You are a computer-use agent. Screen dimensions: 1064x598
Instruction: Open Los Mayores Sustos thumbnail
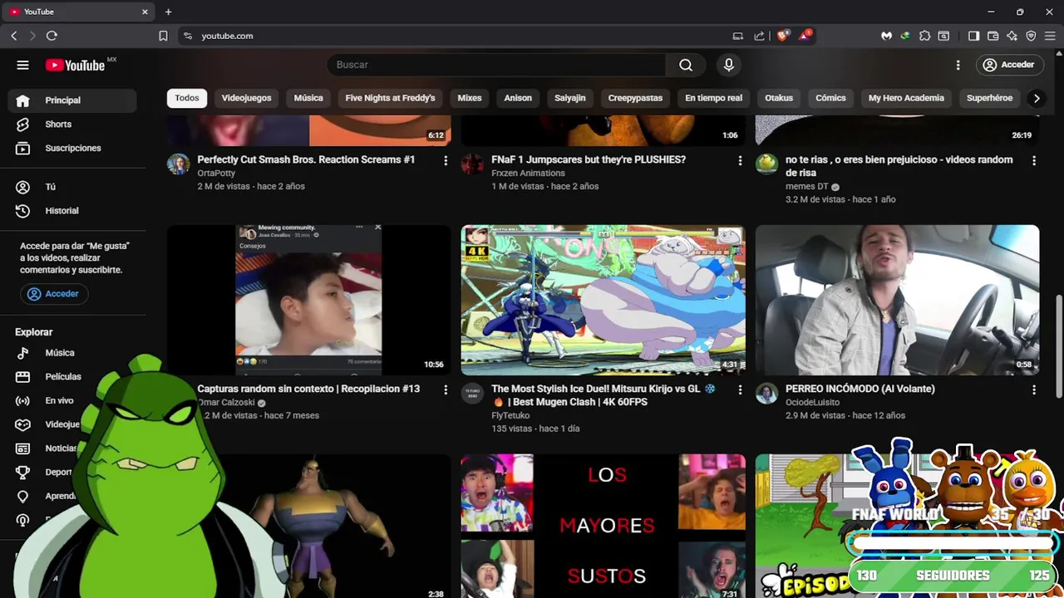tap(603, 526)
